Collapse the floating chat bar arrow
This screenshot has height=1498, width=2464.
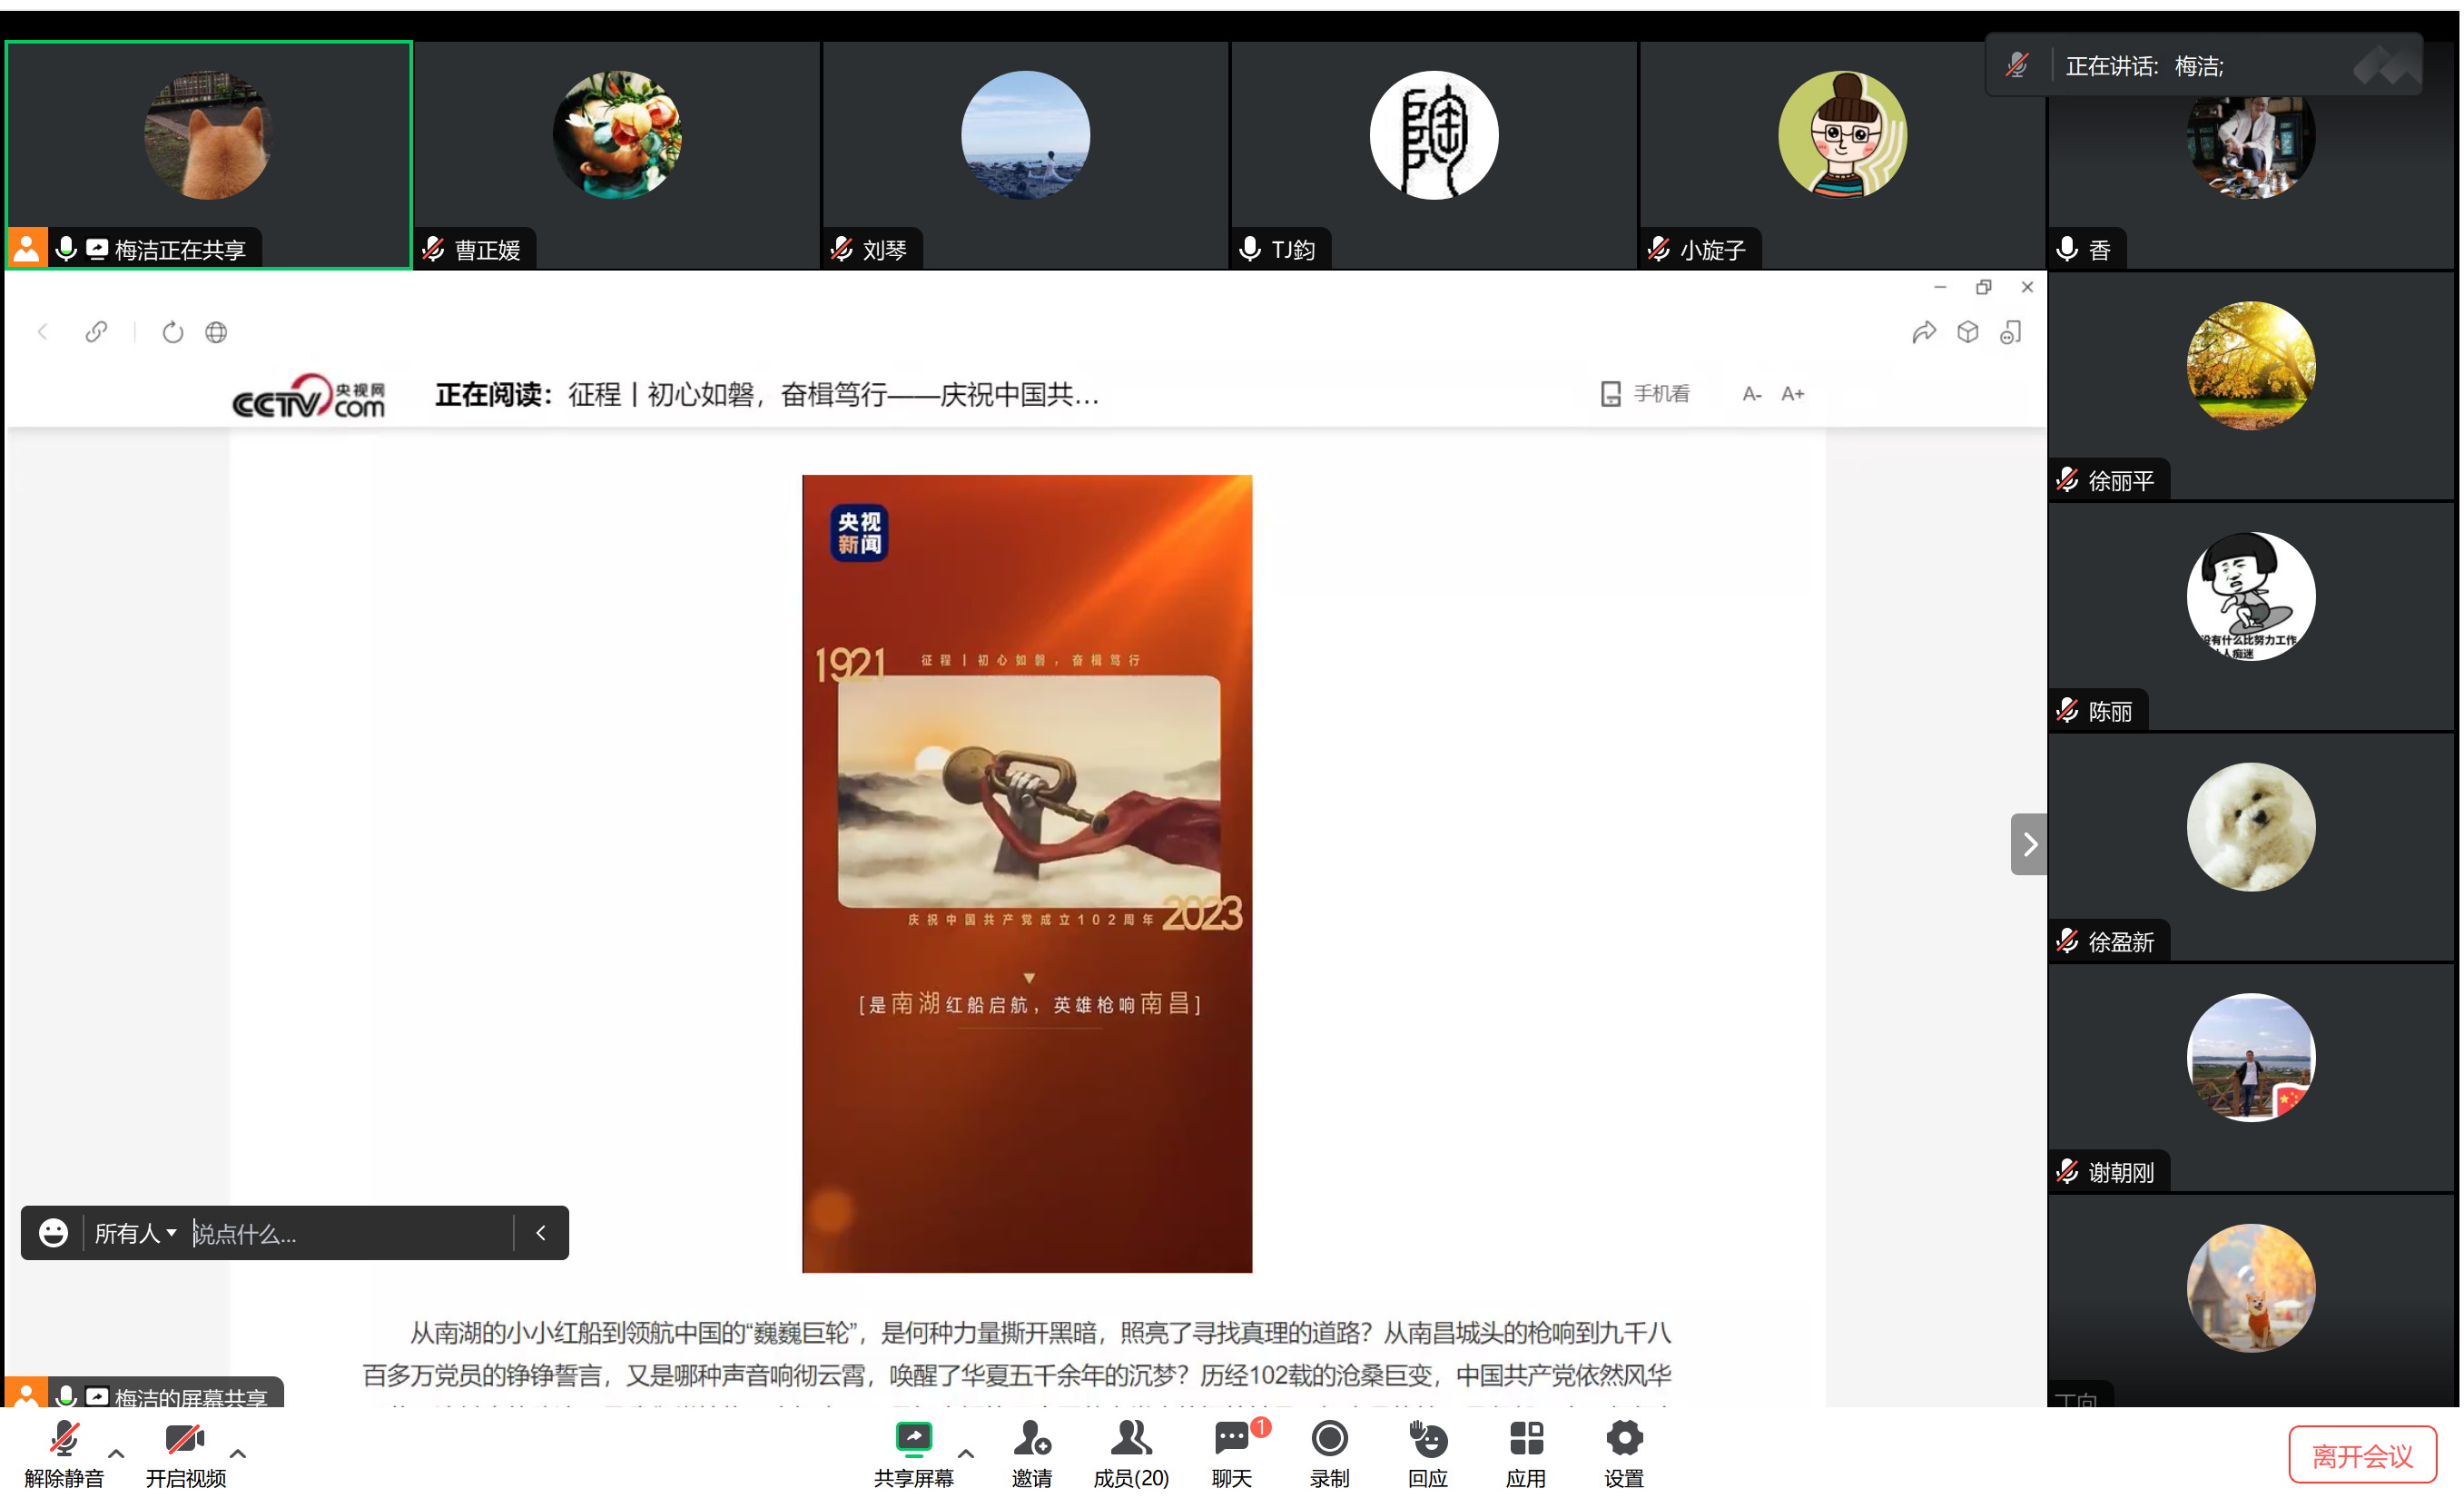point(541,1233)
